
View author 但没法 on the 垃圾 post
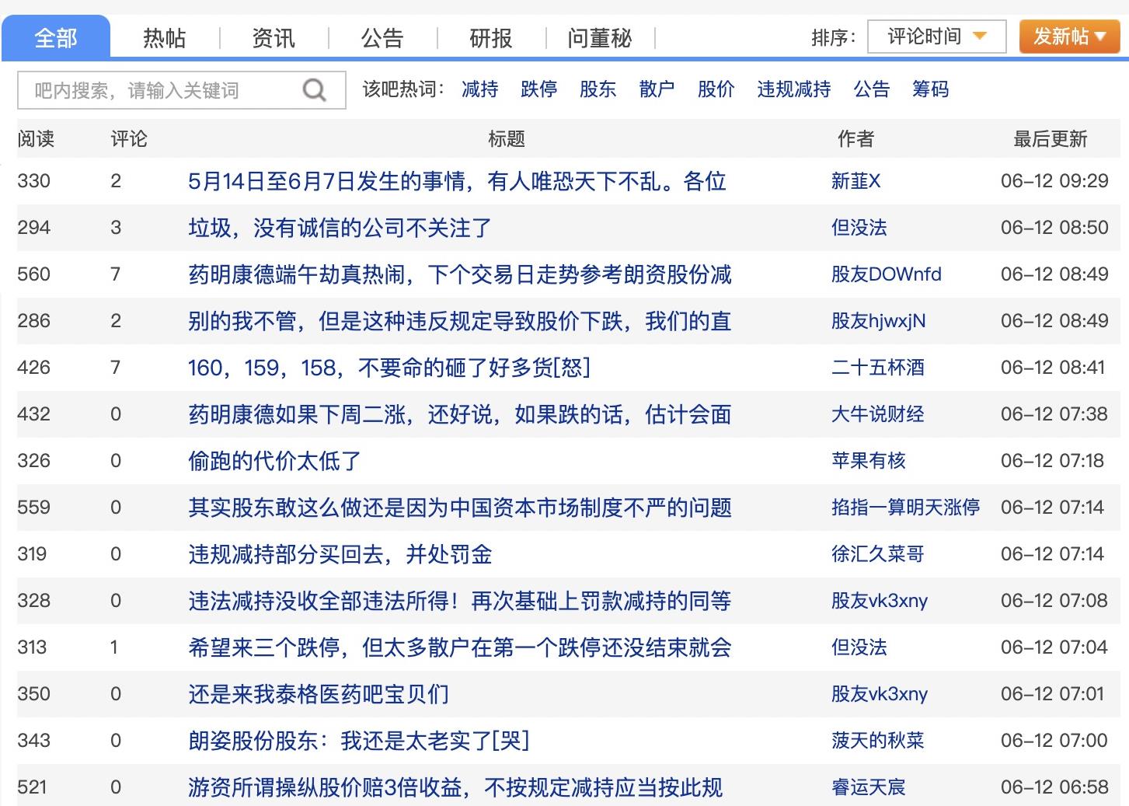coord(859,228)
